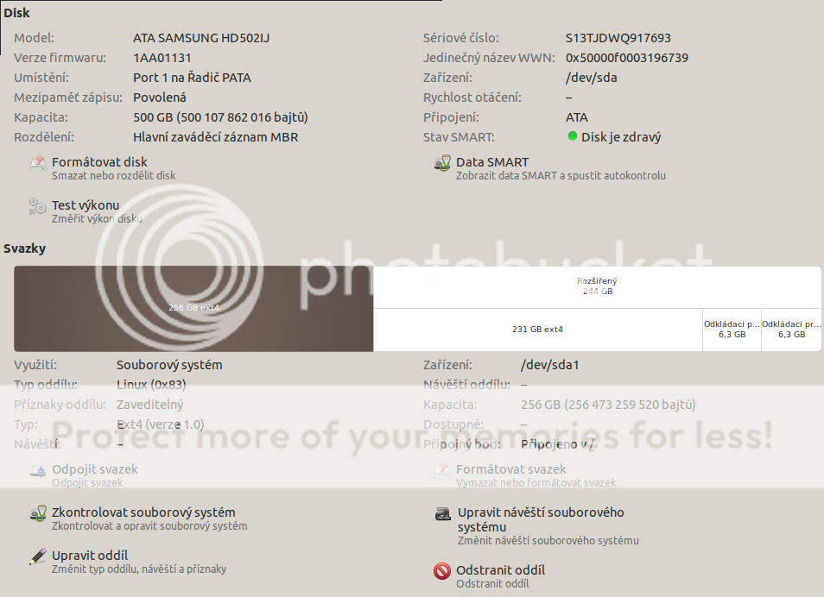Select Zkontrolovat souborový systém label

(x=143, y=512)
